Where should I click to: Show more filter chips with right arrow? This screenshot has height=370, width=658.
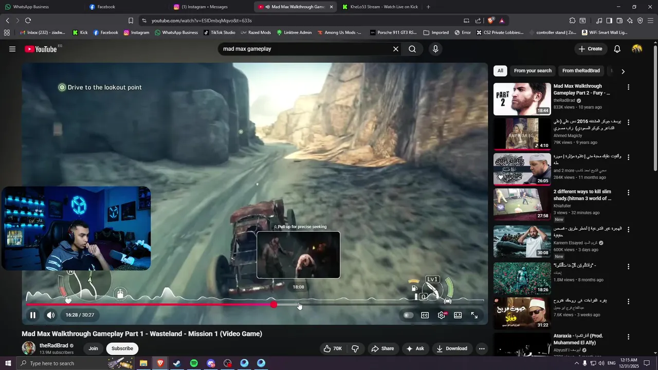[x=623, y=71]
